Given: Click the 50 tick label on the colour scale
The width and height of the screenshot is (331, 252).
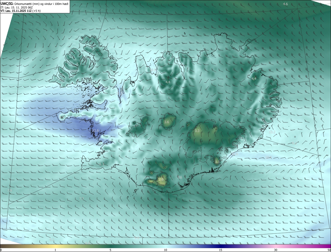Looking at the screenshot, I should (329, 250).
